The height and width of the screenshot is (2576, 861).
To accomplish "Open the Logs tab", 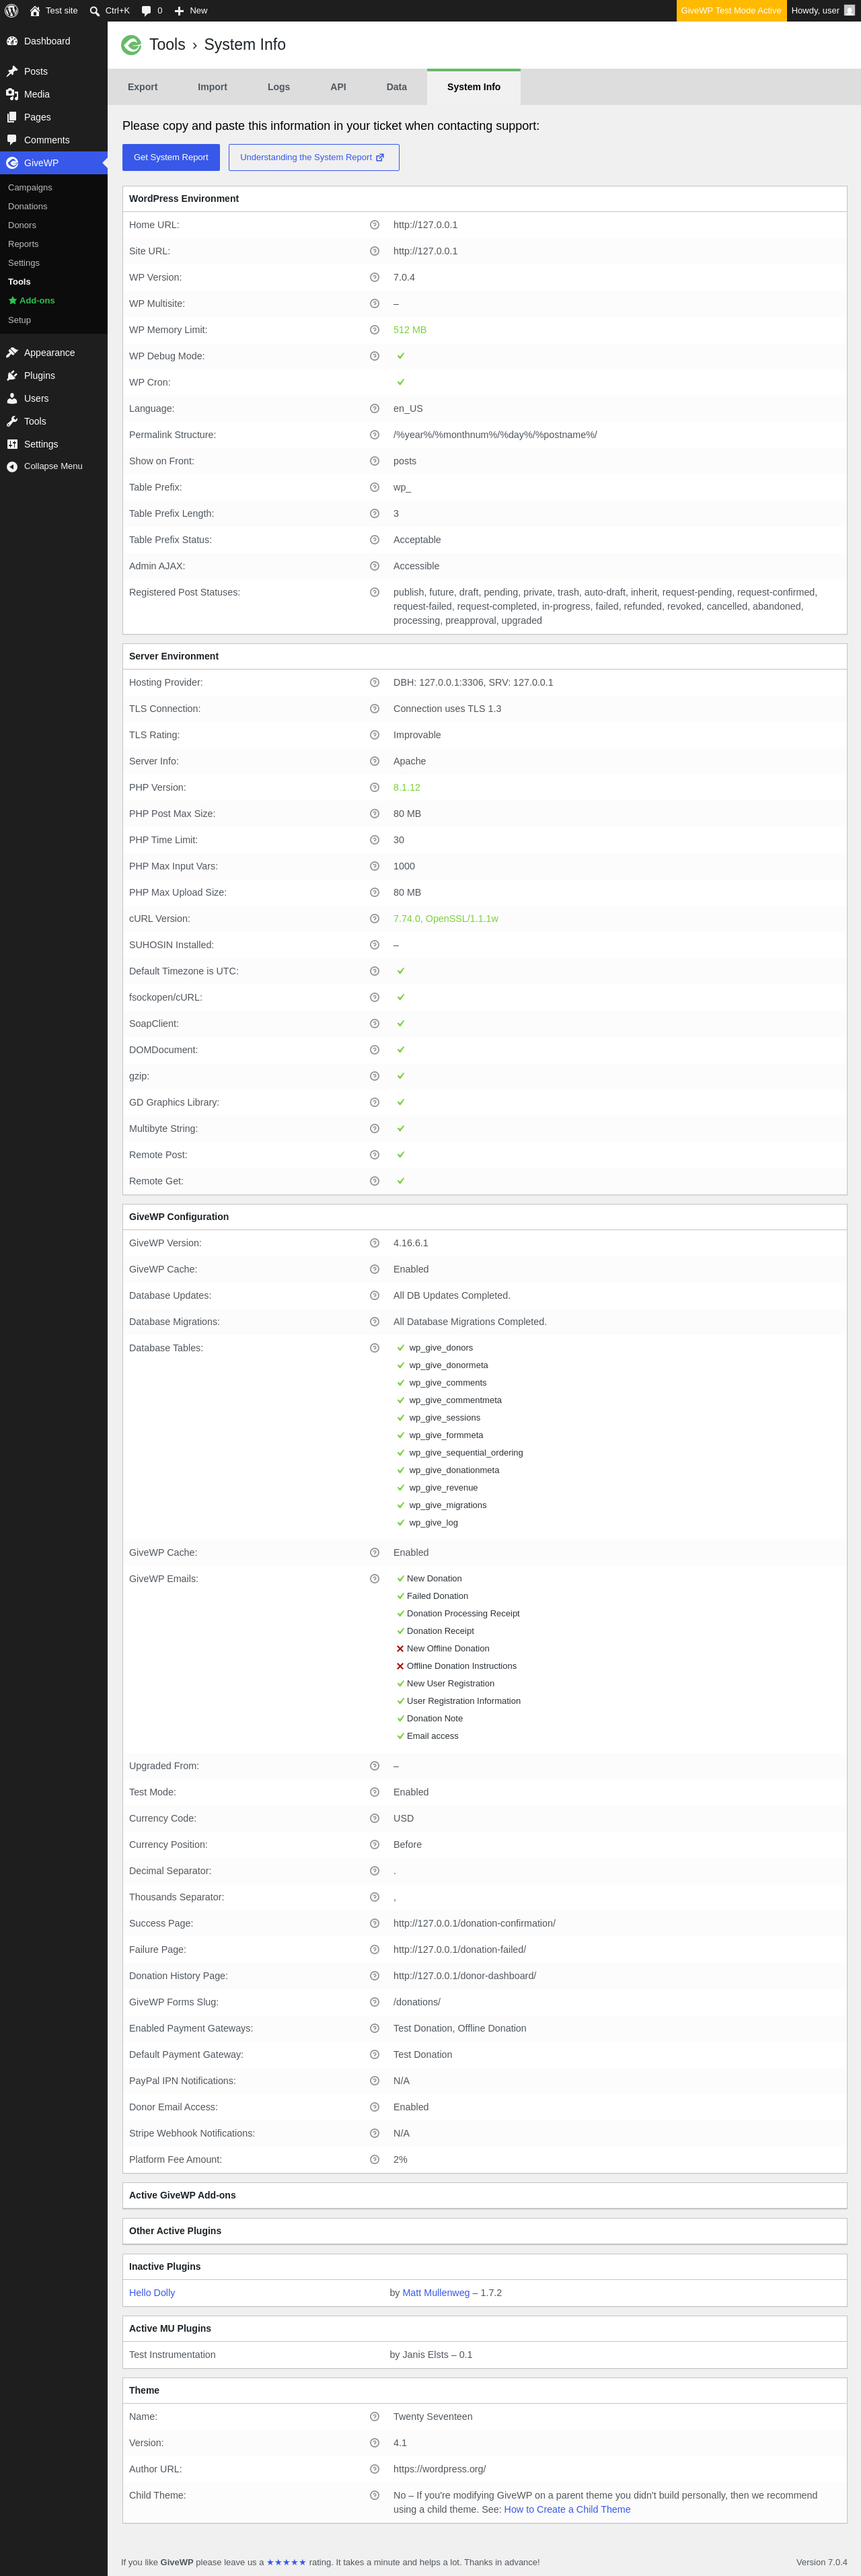I will point(279,87).
